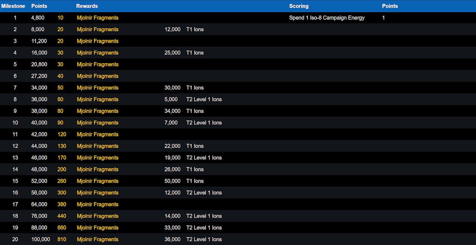Select the 40,000 points value
476x245 pixels.
coord(39,123)
